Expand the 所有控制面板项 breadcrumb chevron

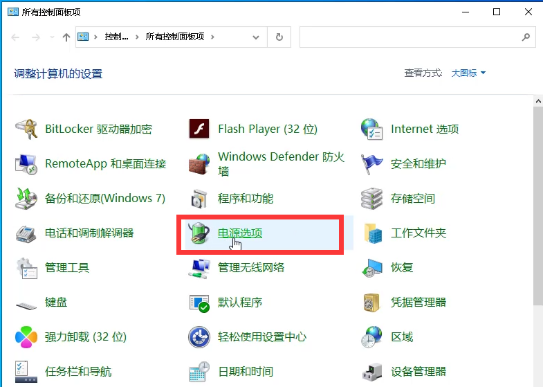point(212,37)
